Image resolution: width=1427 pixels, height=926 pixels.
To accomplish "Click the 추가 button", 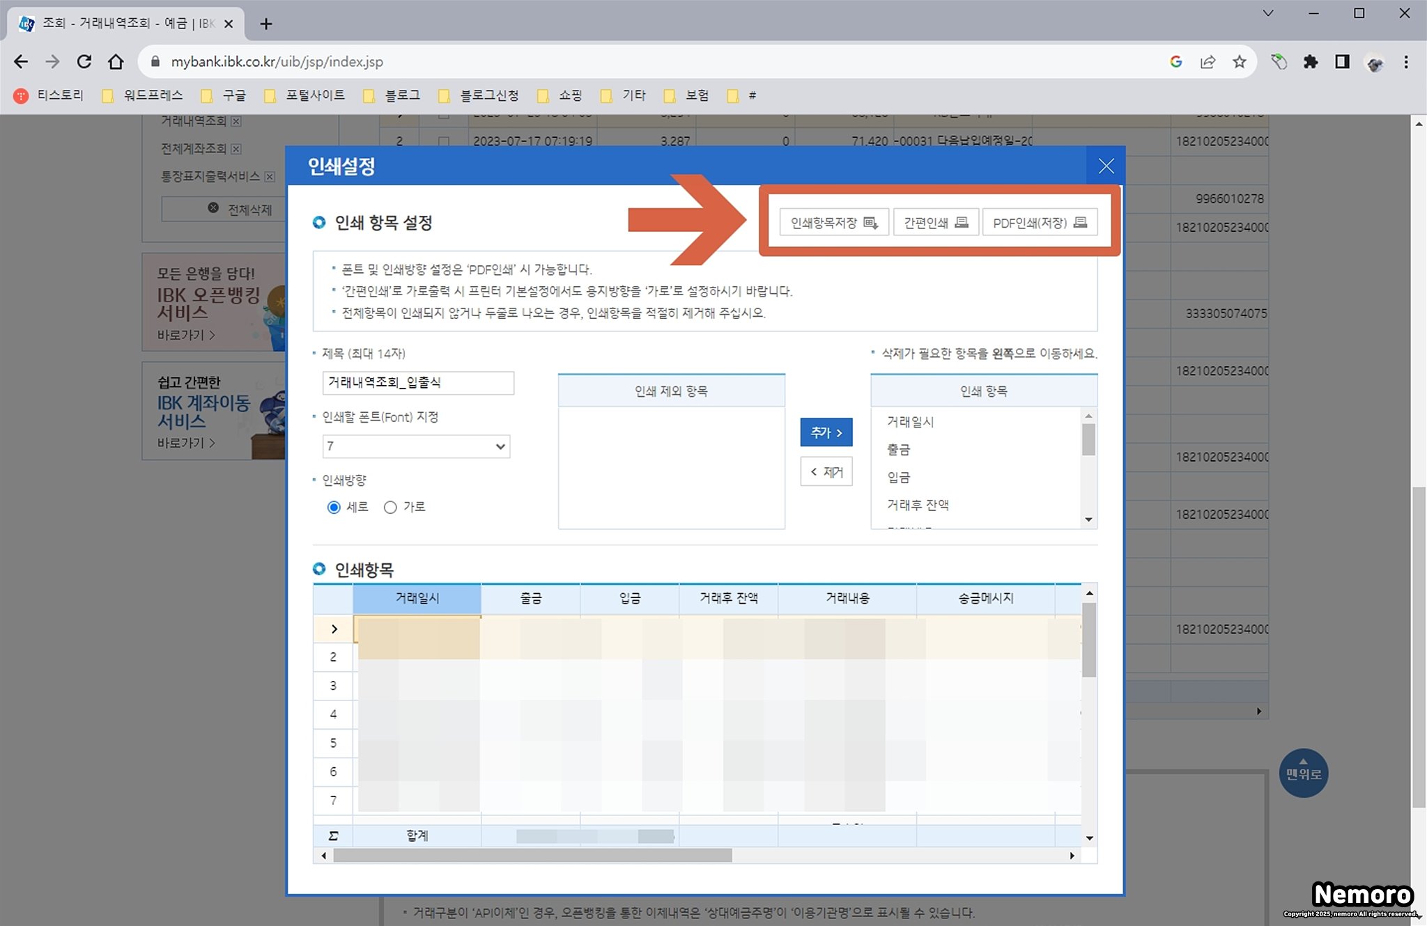I will (x=826, y=432).
